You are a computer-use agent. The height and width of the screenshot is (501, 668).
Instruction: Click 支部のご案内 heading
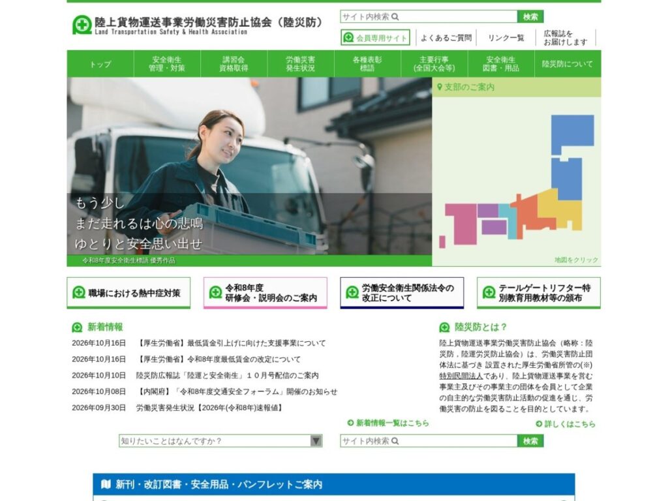pyautogui.click(x=470, y=87)
